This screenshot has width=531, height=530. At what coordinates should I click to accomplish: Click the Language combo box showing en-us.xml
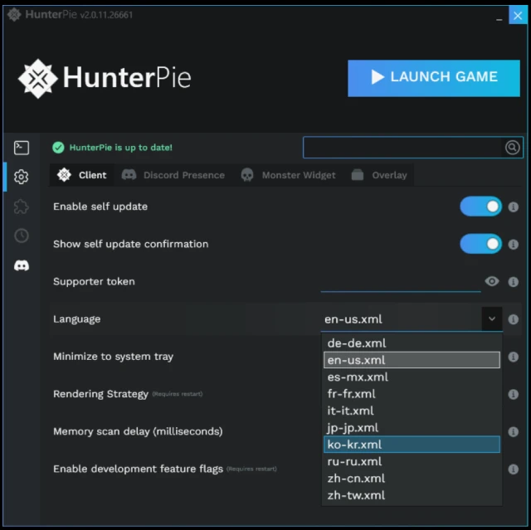point(412,319)
